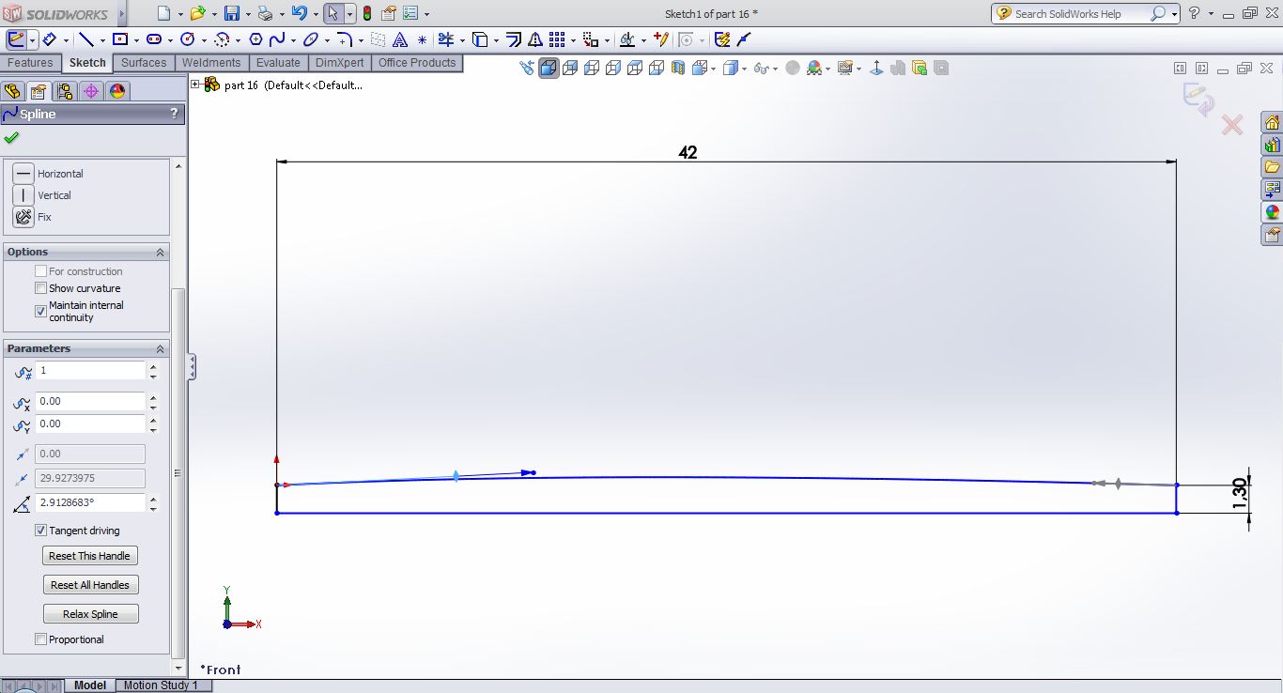Enable the Show curvature checkbox

tap(40, 288)
